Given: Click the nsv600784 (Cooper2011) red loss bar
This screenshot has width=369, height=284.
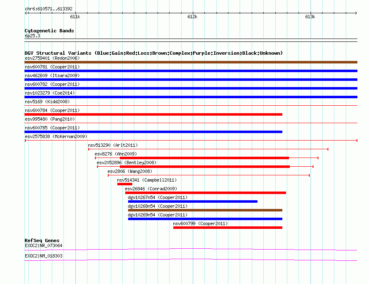Looking at the screenshot, I should click(153, 114).
